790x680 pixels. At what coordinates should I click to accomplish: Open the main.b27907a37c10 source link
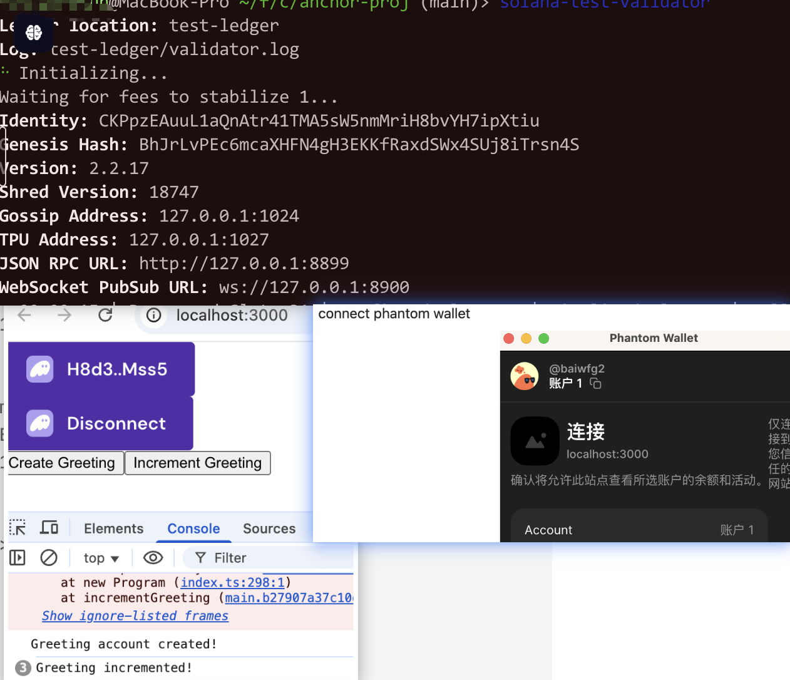tap(289, 598)
